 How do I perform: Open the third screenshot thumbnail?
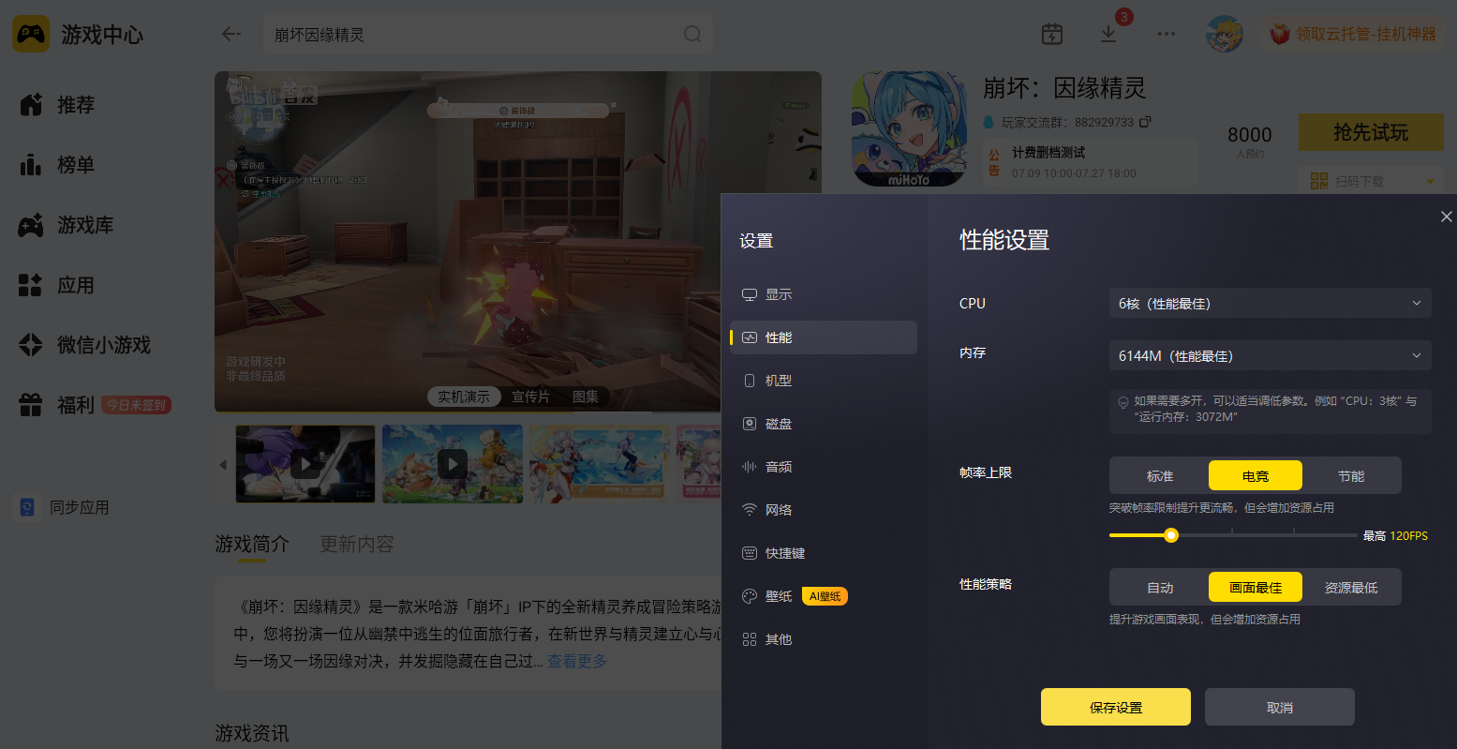pyautogui.click(x=600, y=464)
